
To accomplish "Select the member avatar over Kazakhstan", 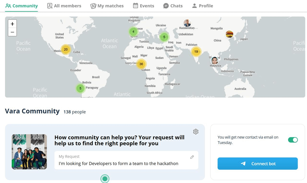I will click(x=187, y=23).
